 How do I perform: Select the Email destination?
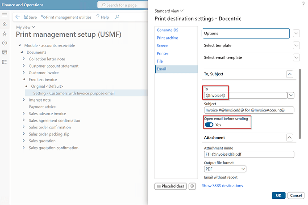coord(176,69)
